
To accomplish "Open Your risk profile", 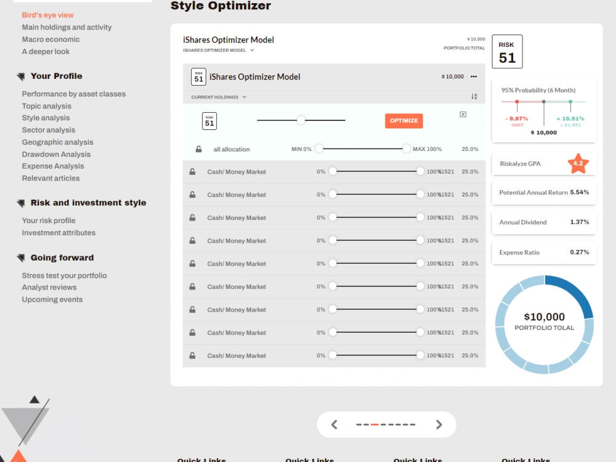I will (x=48, y=221).
